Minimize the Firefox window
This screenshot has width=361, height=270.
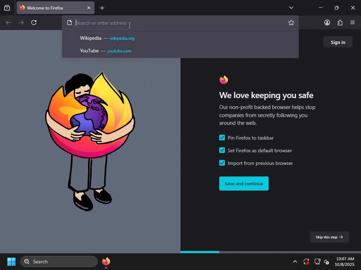pyautogui.click(x=320, y=8)
